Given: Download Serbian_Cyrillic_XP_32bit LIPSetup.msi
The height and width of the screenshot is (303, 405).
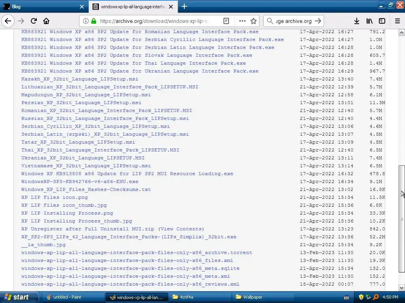Looking at the screenshot, I should point(96,126).
